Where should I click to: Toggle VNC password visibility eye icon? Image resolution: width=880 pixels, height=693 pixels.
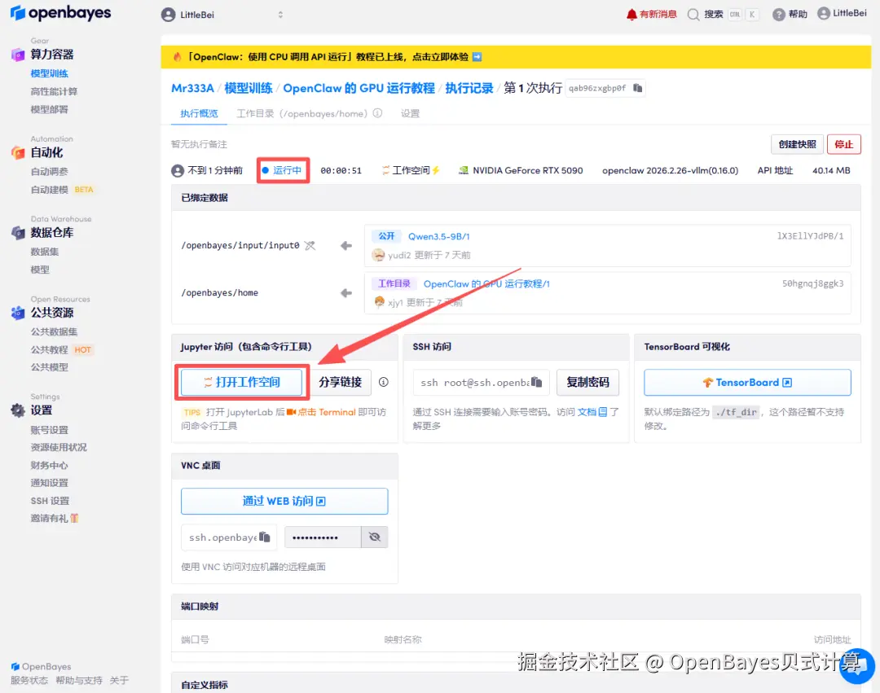tap(374, 537)
